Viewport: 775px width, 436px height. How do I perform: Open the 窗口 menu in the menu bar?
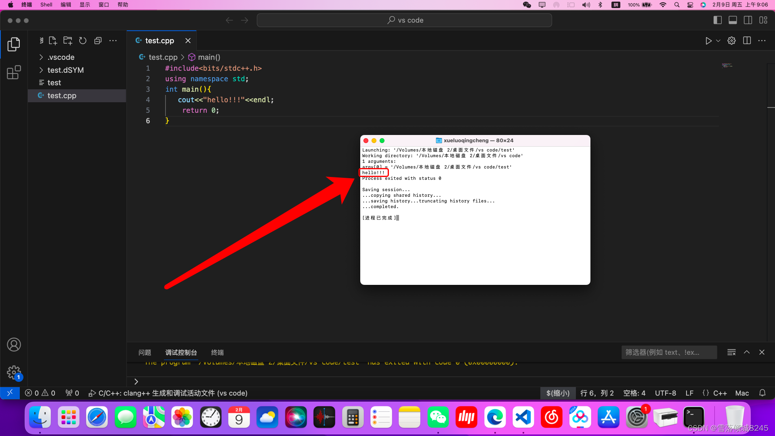104,4
